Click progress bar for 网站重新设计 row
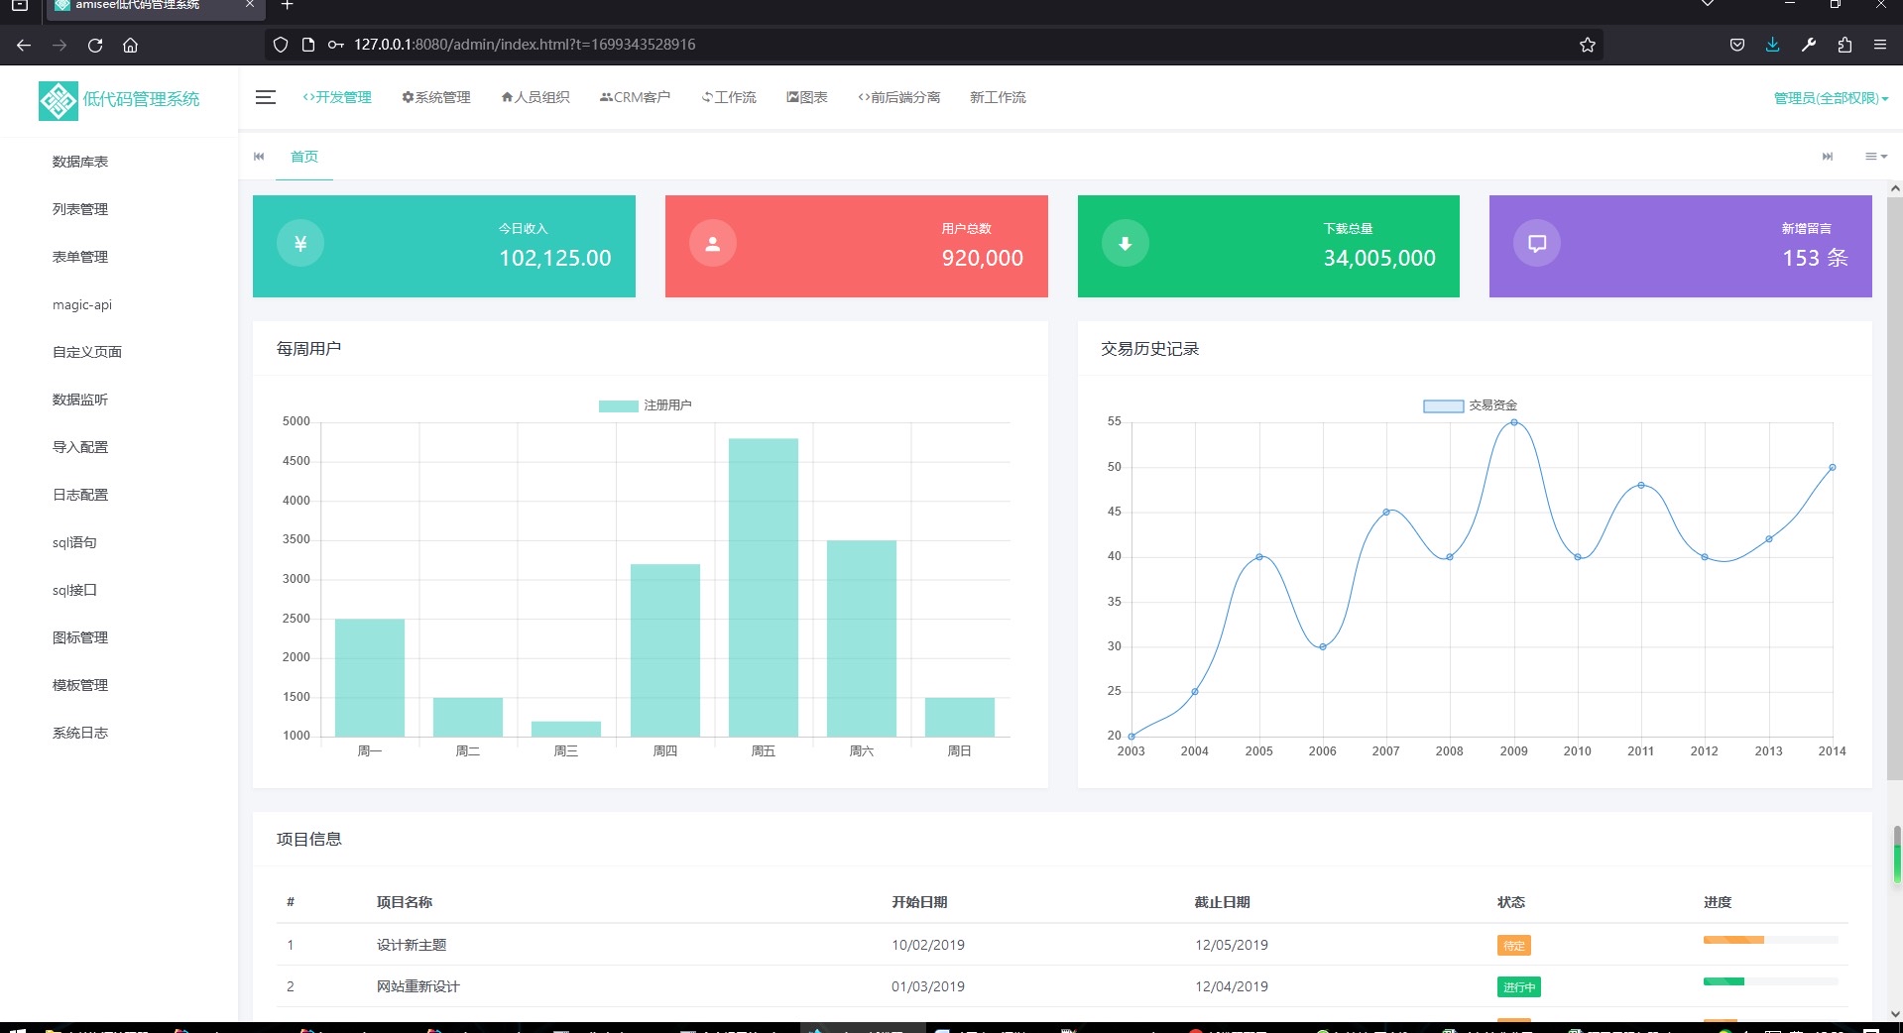The width and height of the screenshot is (1903, 1033). [1770, 981]
